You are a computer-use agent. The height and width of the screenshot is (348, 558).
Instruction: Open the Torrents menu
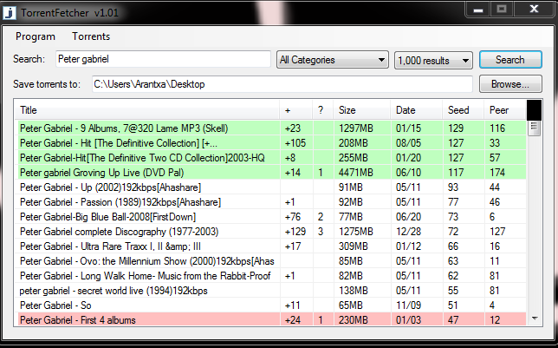coord(91,36)
